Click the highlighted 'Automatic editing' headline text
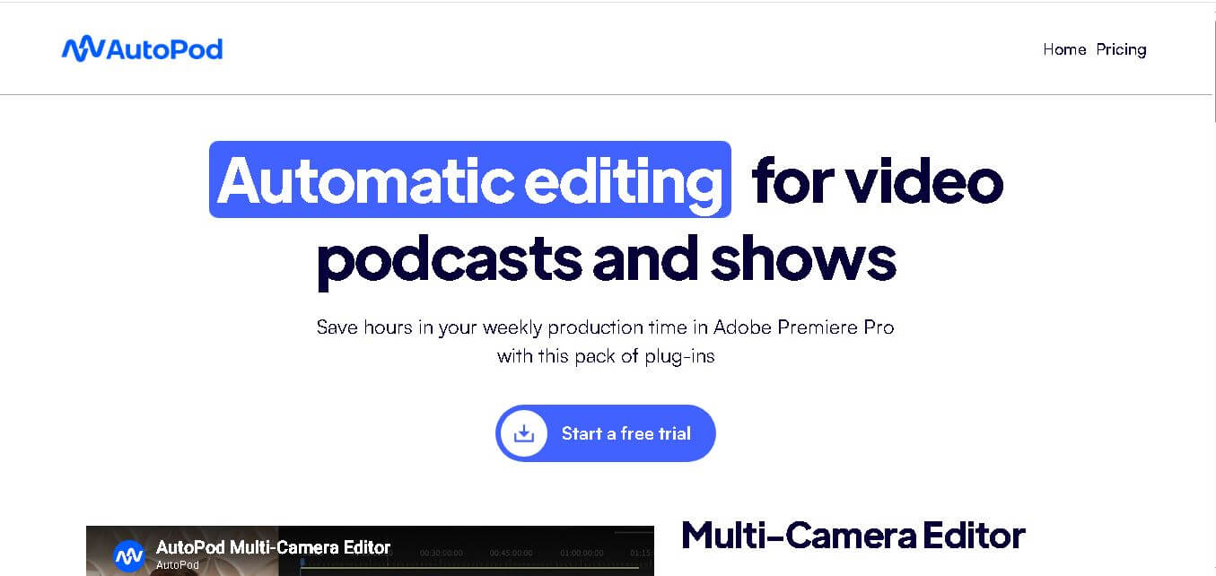This screenshot has width=1216, height=576. pos(470,179)
